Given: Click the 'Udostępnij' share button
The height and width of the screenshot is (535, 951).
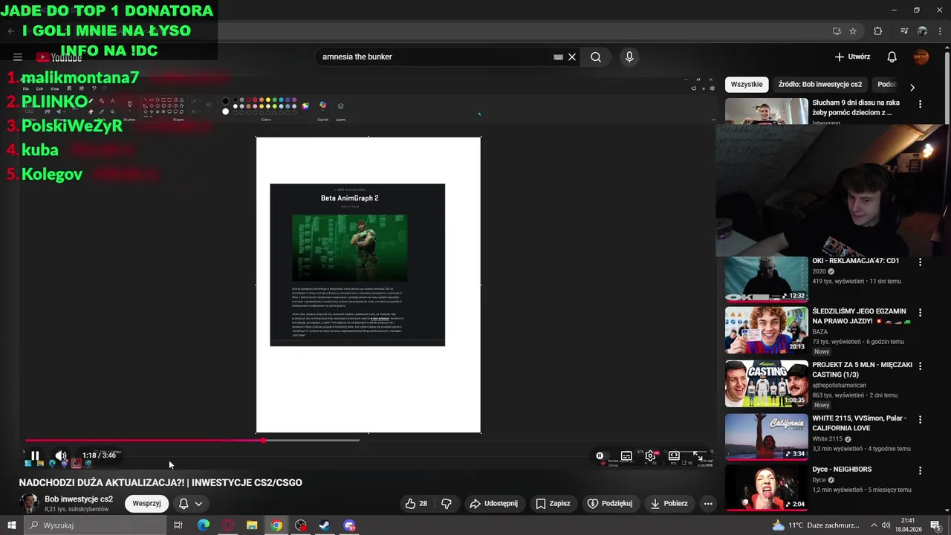Looking at the screenshot, I should point(493,504).
